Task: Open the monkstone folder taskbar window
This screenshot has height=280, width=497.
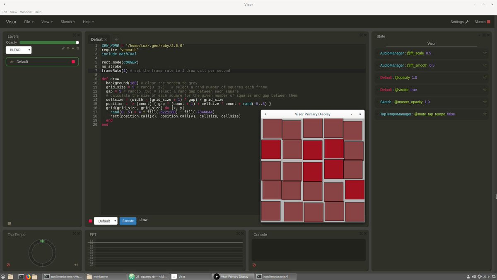Action: (x=106, y=276)
